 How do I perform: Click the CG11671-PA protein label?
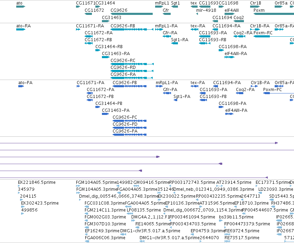point(91,82)
